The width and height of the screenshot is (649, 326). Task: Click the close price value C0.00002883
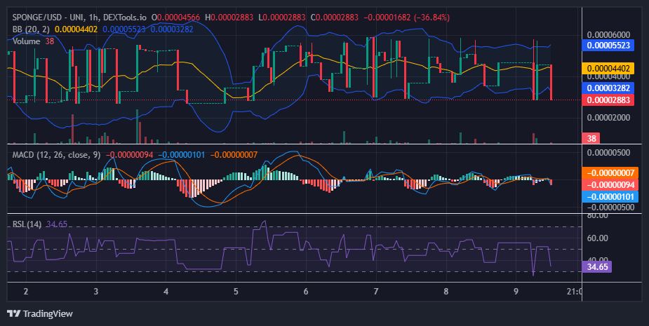pyautogui.click(x=335, y=18)
